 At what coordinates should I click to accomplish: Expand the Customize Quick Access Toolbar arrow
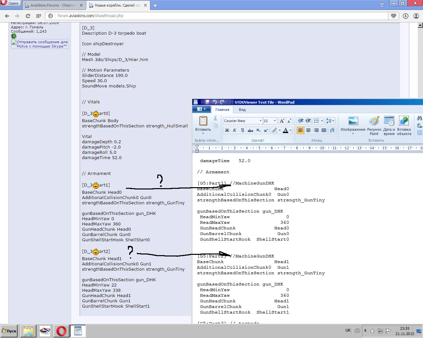[228, 102]
